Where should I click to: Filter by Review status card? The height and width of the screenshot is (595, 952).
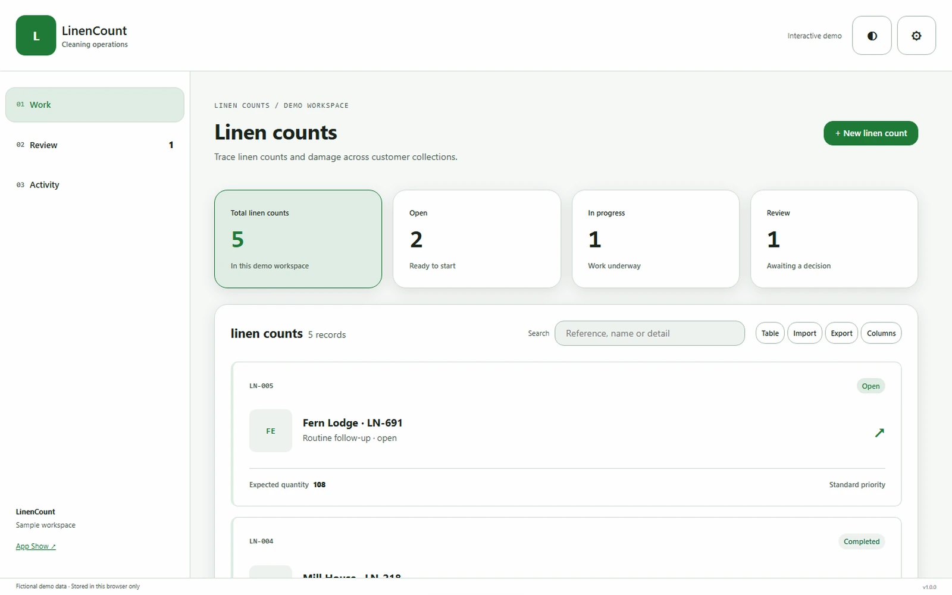pos(834,239)
